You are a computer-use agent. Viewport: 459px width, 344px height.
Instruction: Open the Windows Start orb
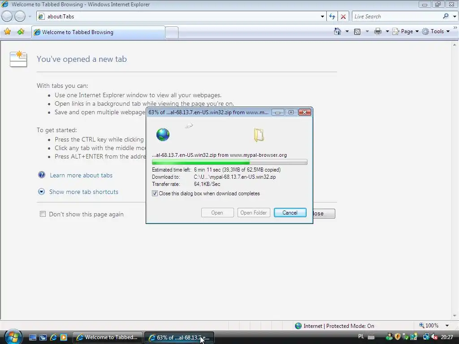[x=13, y=336]
